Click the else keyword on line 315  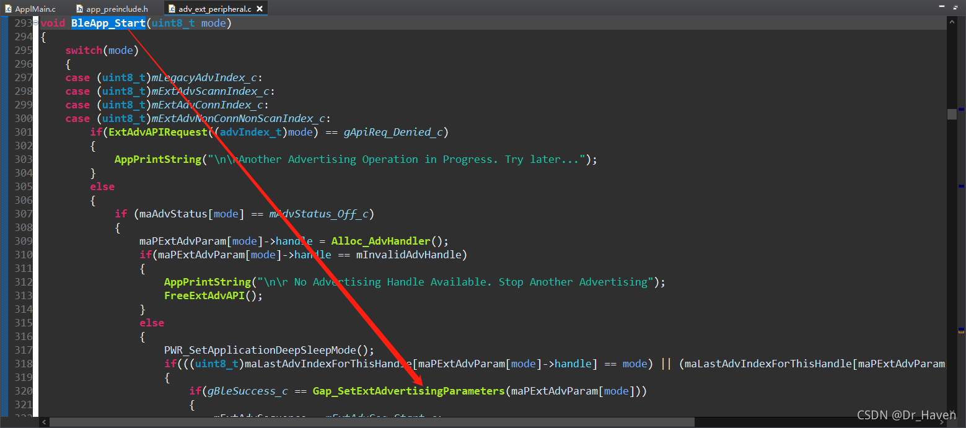click(x=152, y=323)
